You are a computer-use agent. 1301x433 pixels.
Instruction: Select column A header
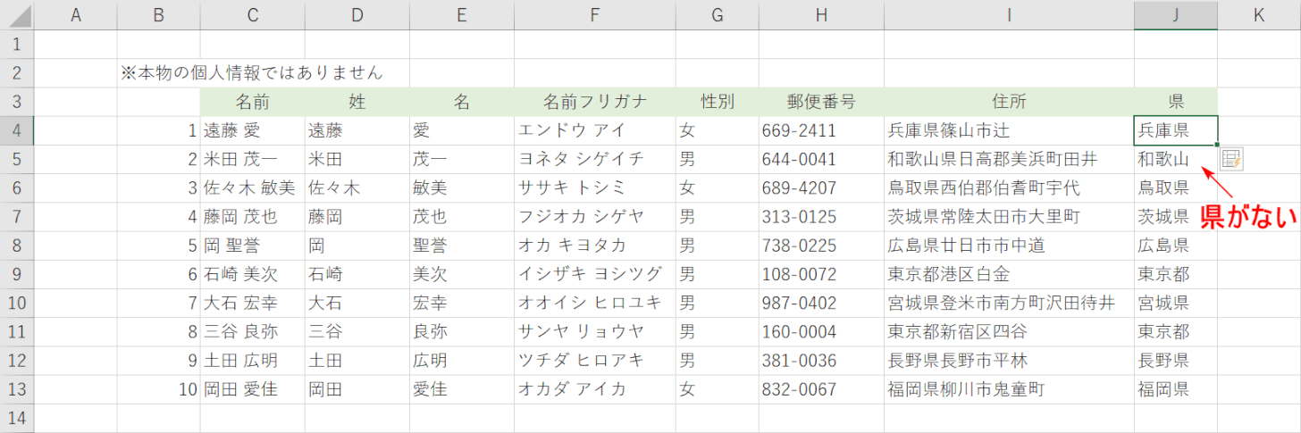(75, 15)
